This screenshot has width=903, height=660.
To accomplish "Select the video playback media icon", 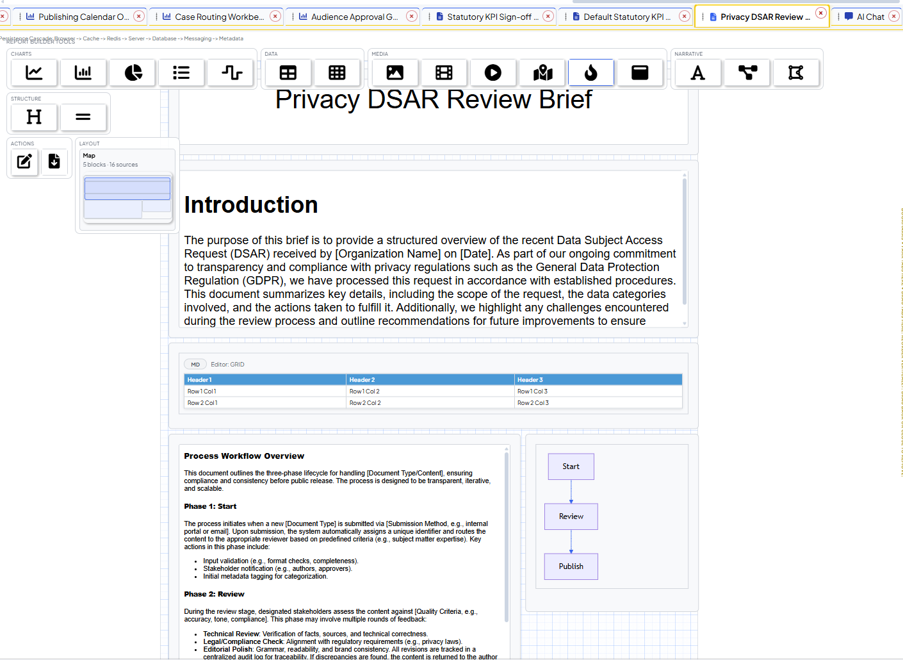I will 492,72.
